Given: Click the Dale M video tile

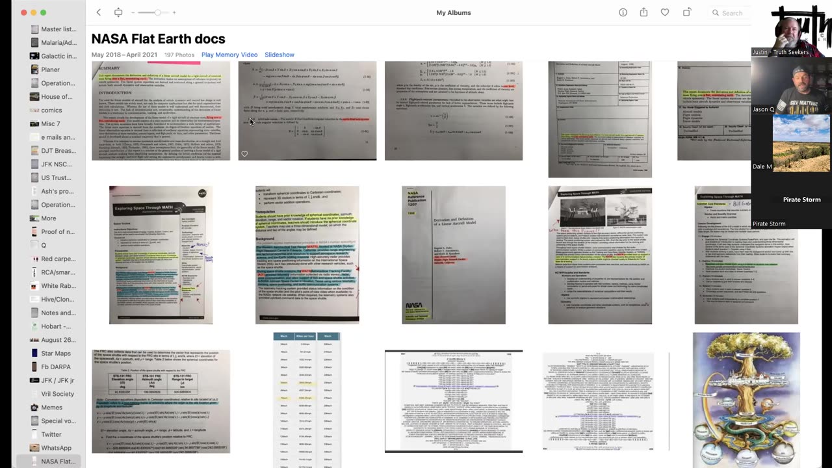Looking at the screenshot, I should (x=791, y=143).
